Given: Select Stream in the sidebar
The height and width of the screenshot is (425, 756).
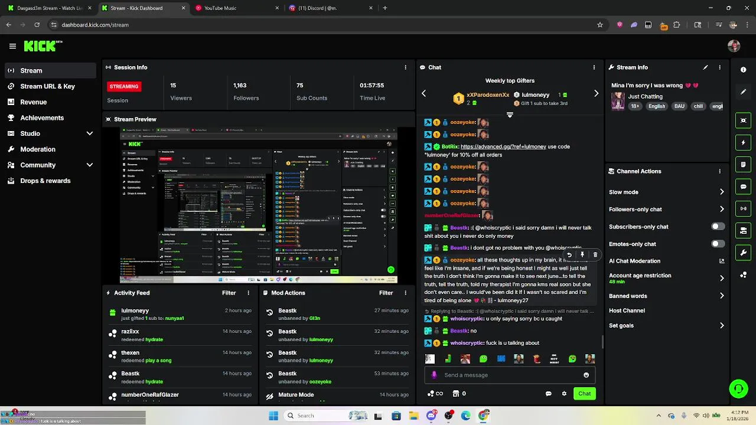Looking at the screenshot, I should click(x=51, y=70).
